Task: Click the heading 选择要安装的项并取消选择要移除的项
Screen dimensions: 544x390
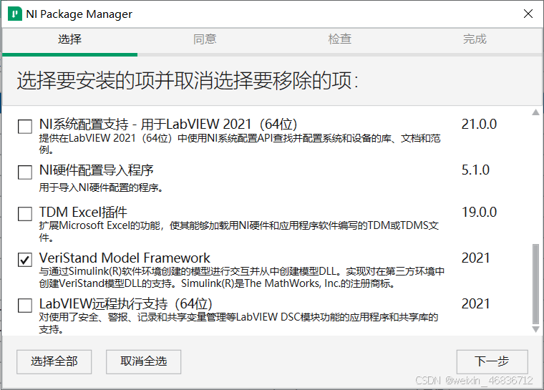Action: (188, 80)
